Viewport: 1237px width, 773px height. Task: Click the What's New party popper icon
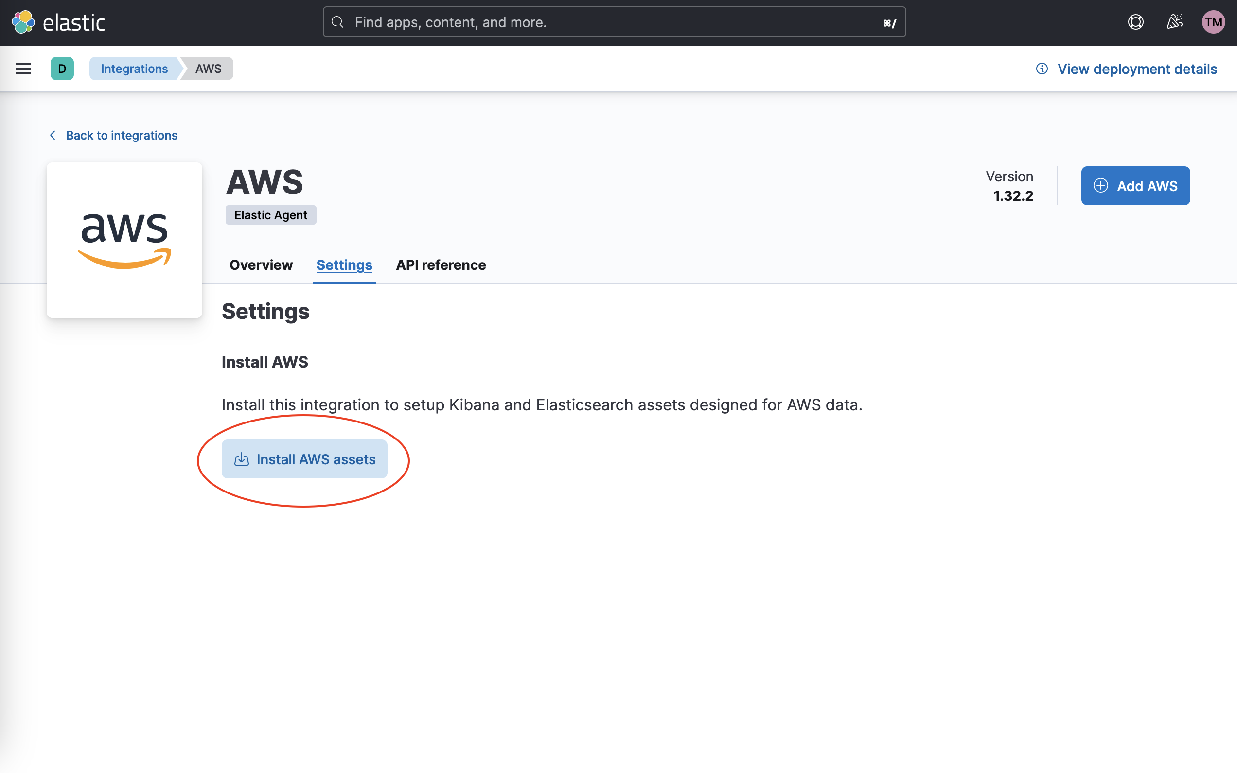(x=1175, y=21)
